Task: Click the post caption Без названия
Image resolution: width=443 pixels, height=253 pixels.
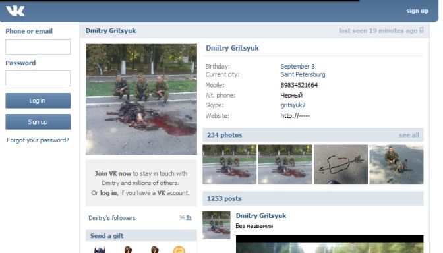Action: [254, 225]
